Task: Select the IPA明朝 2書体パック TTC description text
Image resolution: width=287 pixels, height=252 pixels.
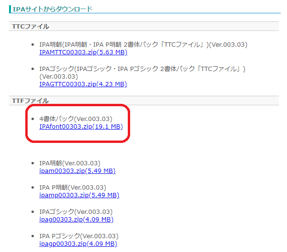Action: pos(143,45)
